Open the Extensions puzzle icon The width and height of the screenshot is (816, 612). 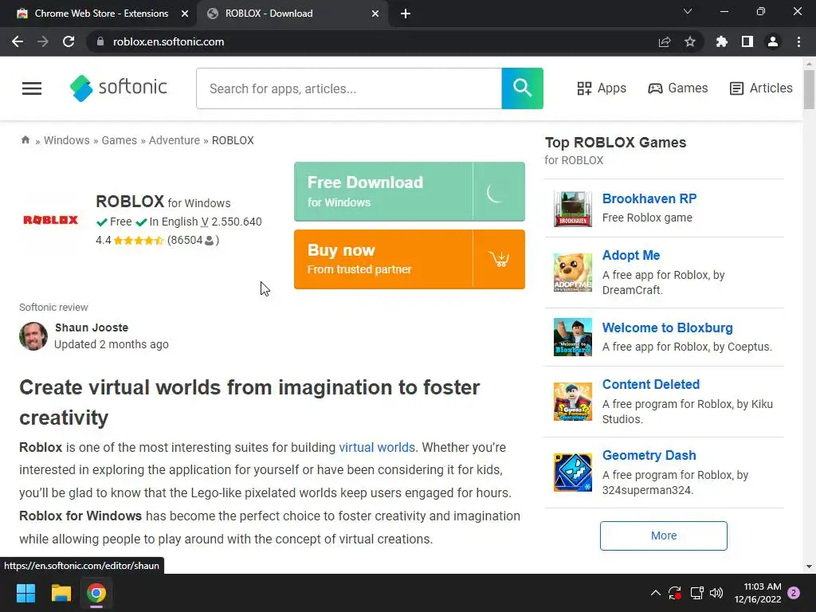[722, 41]
